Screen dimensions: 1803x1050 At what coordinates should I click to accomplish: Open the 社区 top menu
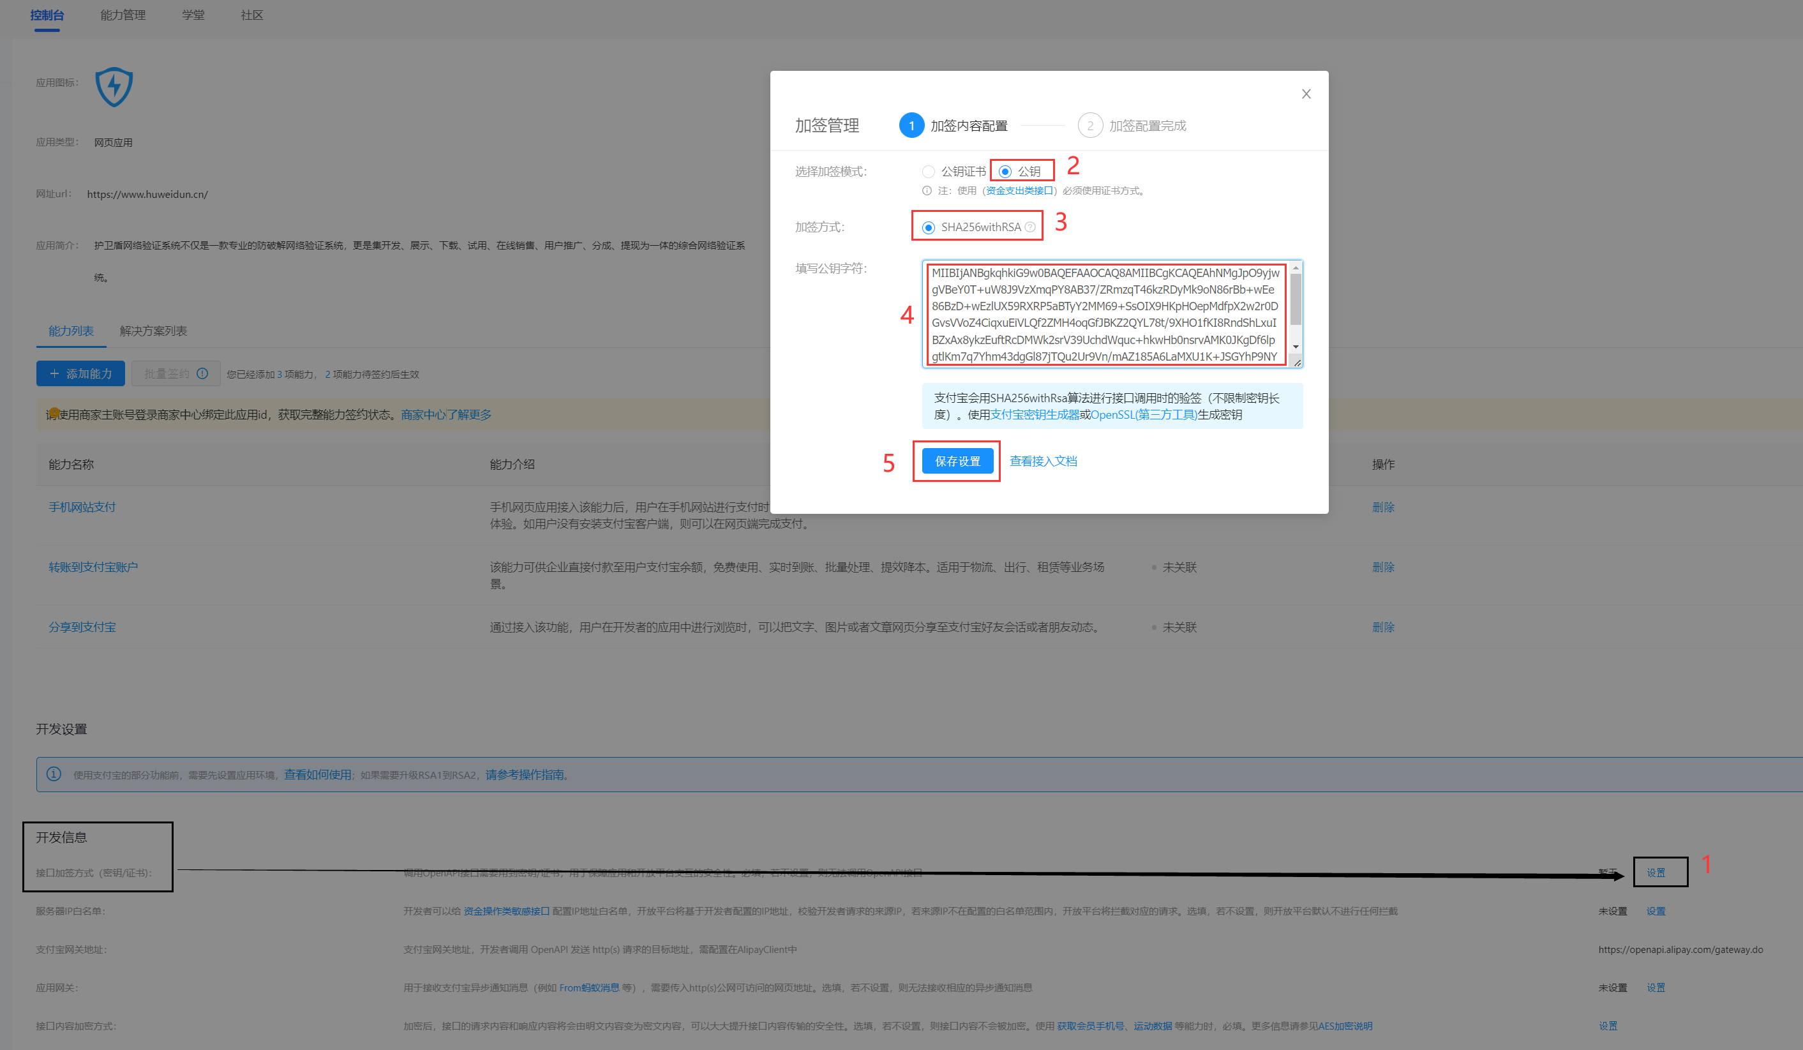click(x=252, y=15)
